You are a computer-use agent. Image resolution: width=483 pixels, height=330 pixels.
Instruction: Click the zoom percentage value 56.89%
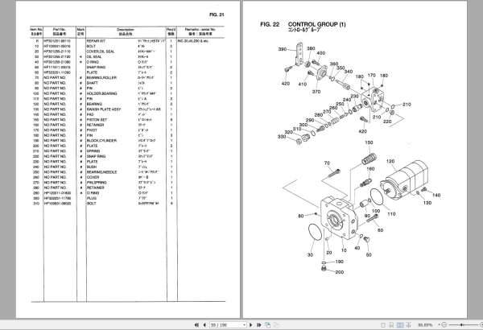tap(425, 324)
